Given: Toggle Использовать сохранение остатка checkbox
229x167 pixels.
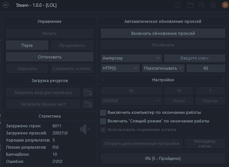Looking at the screenshot, I should pos(103,130).
